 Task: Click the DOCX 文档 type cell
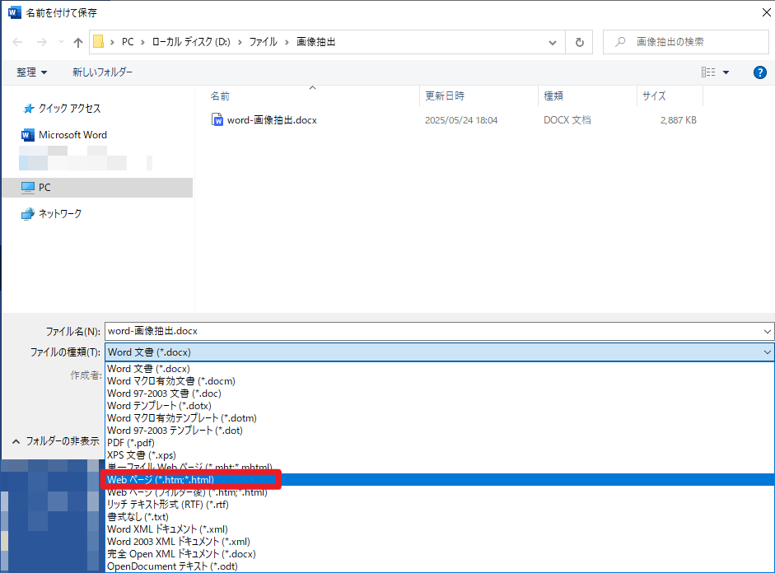567,120
